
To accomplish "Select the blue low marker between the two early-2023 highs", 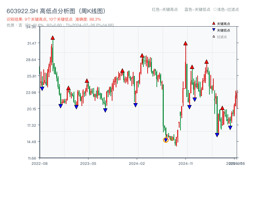I will (x=76, y=107).
